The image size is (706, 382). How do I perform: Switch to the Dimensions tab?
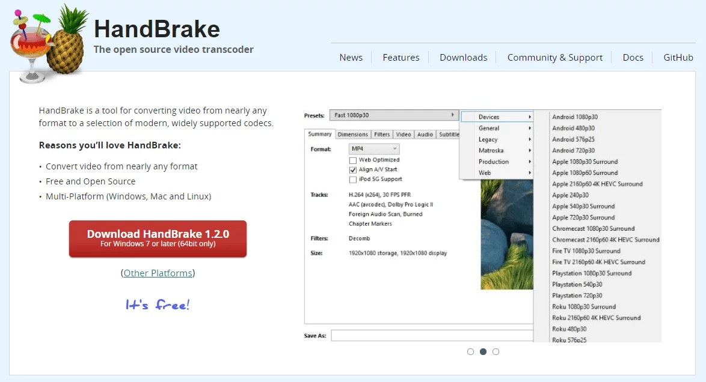352,134
